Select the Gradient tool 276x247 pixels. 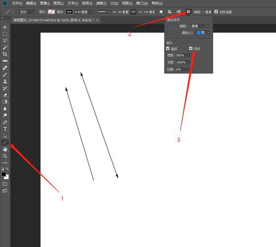5,102
